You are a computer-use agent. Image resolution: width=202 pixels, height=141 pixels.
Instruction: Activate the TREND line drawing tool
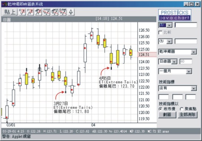[x=46, y=12]
